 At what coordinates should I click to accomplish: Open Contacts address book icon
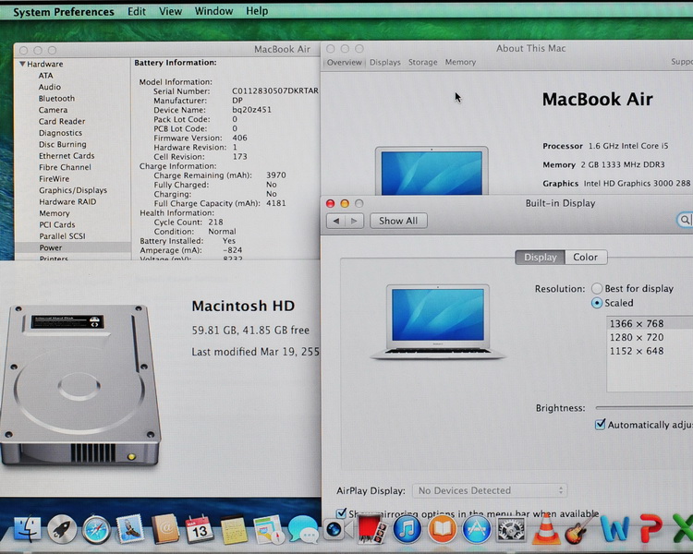coord(164,528)
